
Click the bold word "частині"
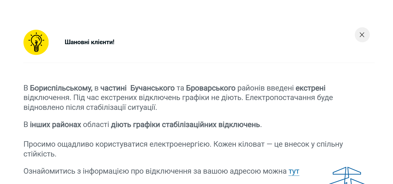point(113,88)
